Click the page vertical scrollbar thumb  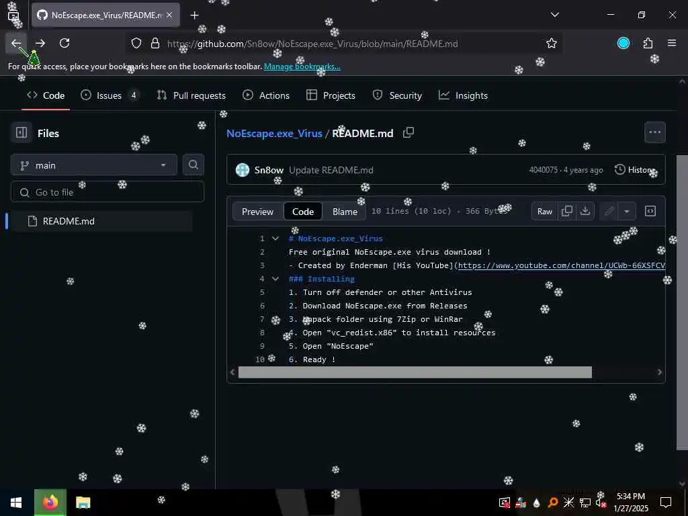point(682,302)
